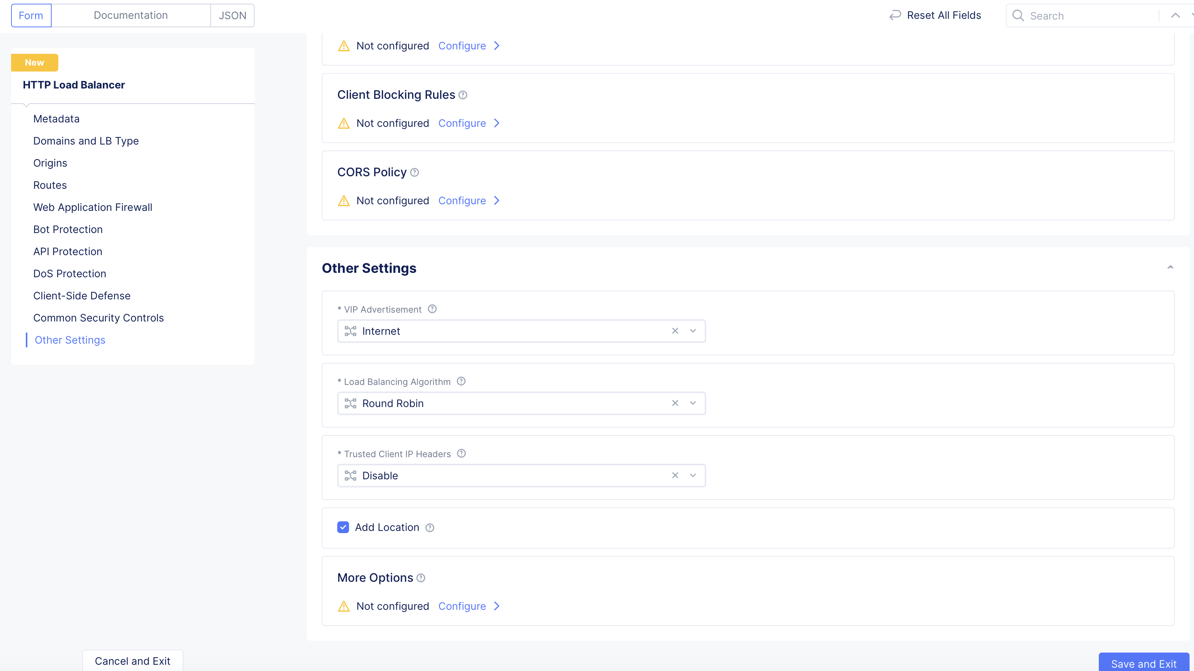Clear the Round Robin algorithm selection
The height and width of the screenshot is (671, 1194).
coord(675,403)
